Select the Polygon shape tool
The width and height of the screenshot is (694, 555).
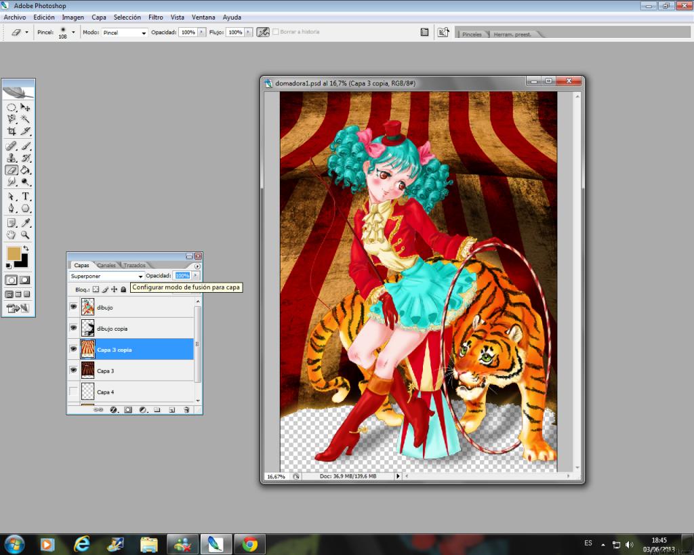coord(25,209)
